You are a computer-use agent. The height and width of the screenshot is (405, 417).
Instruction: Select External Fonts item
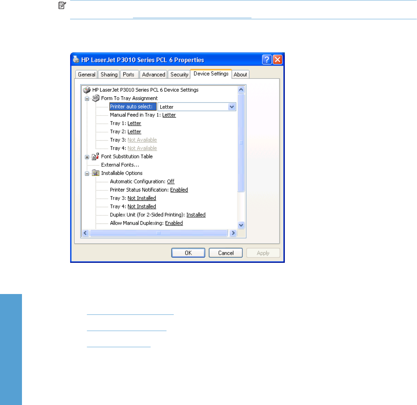coord(120,165)
